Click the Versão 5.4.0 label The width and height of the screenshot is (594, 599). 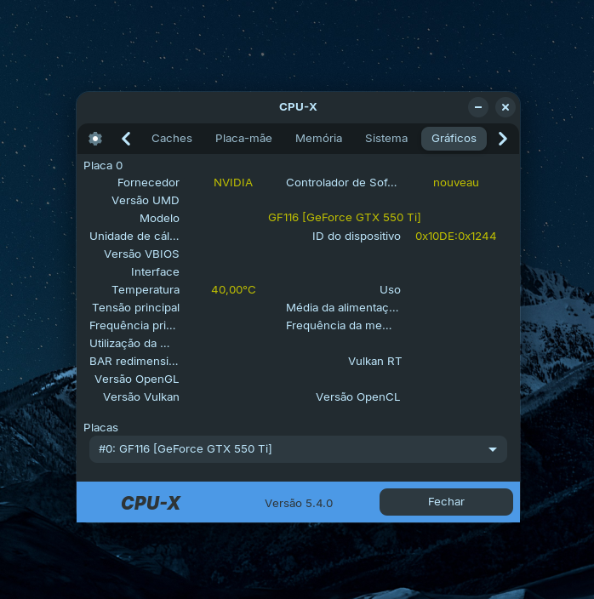tap(299, 503)
